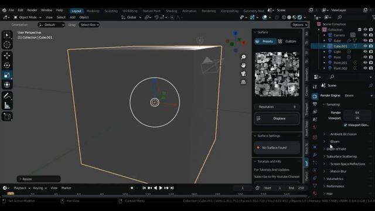This screenshot has width=375, height=211.
Task: Select the Custom button in Surface panel
Action: [x=288, y=42]
